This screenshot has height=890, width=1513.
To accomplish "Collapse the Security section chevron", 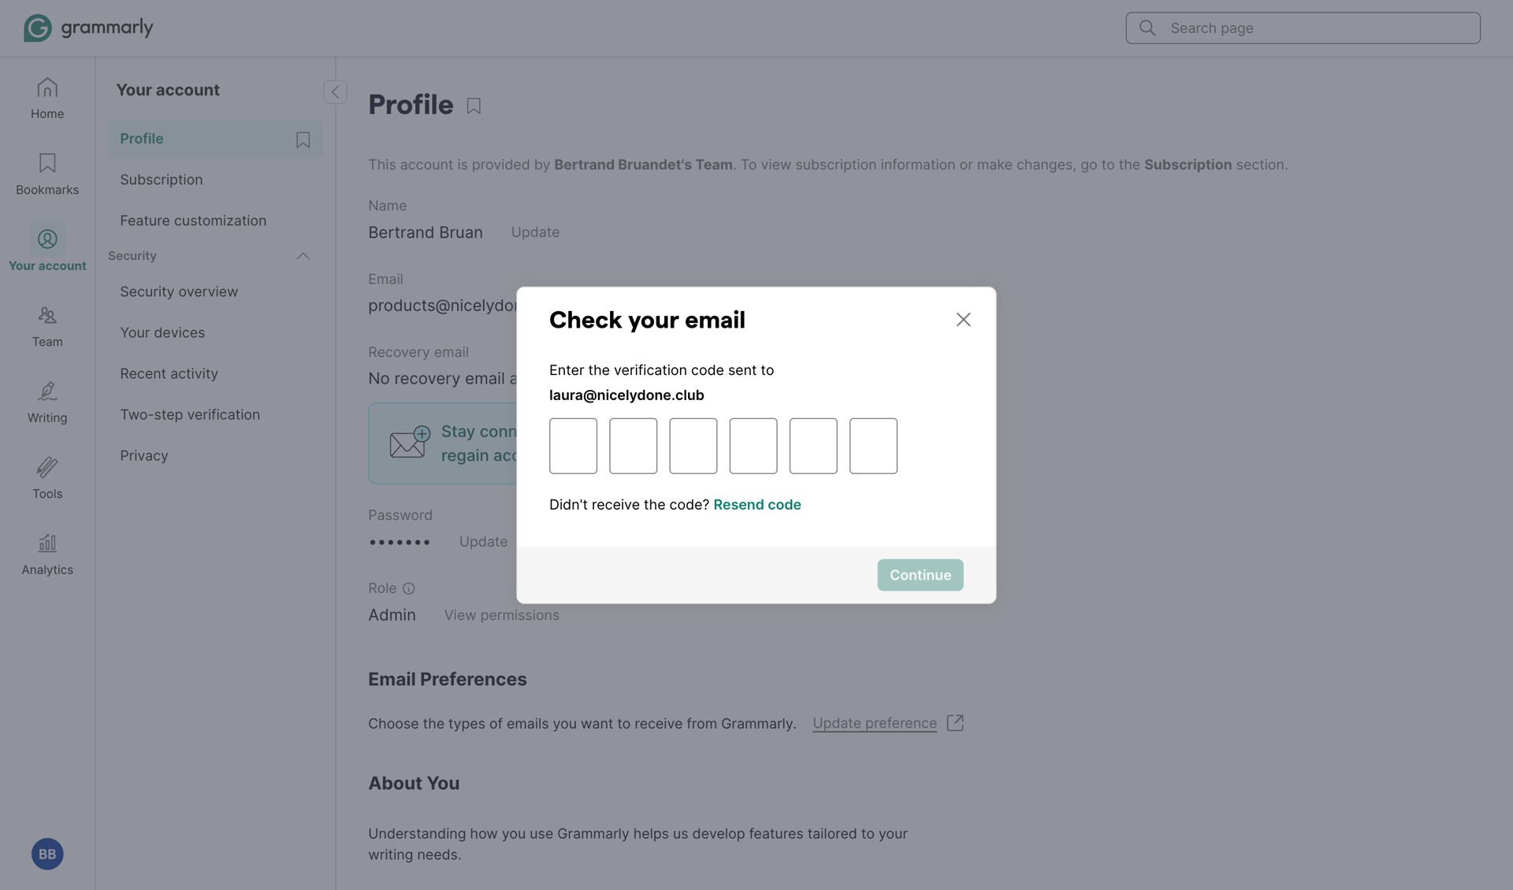I will pyautogui.click(x=303, y=256).
